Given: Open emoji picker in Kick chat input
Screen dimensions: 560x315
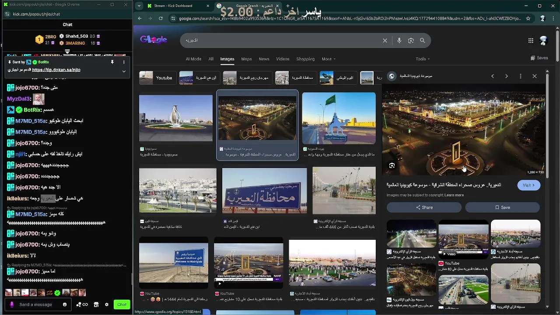Looking at the screenshot, I should (x=65, y=304).
